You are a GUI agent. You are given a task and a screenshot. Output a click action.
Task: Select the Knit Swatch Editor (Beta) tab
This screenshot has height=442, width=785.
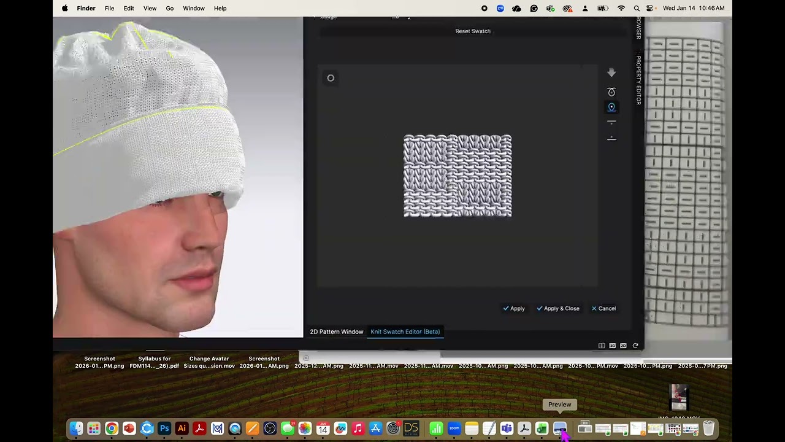(405, 331)
